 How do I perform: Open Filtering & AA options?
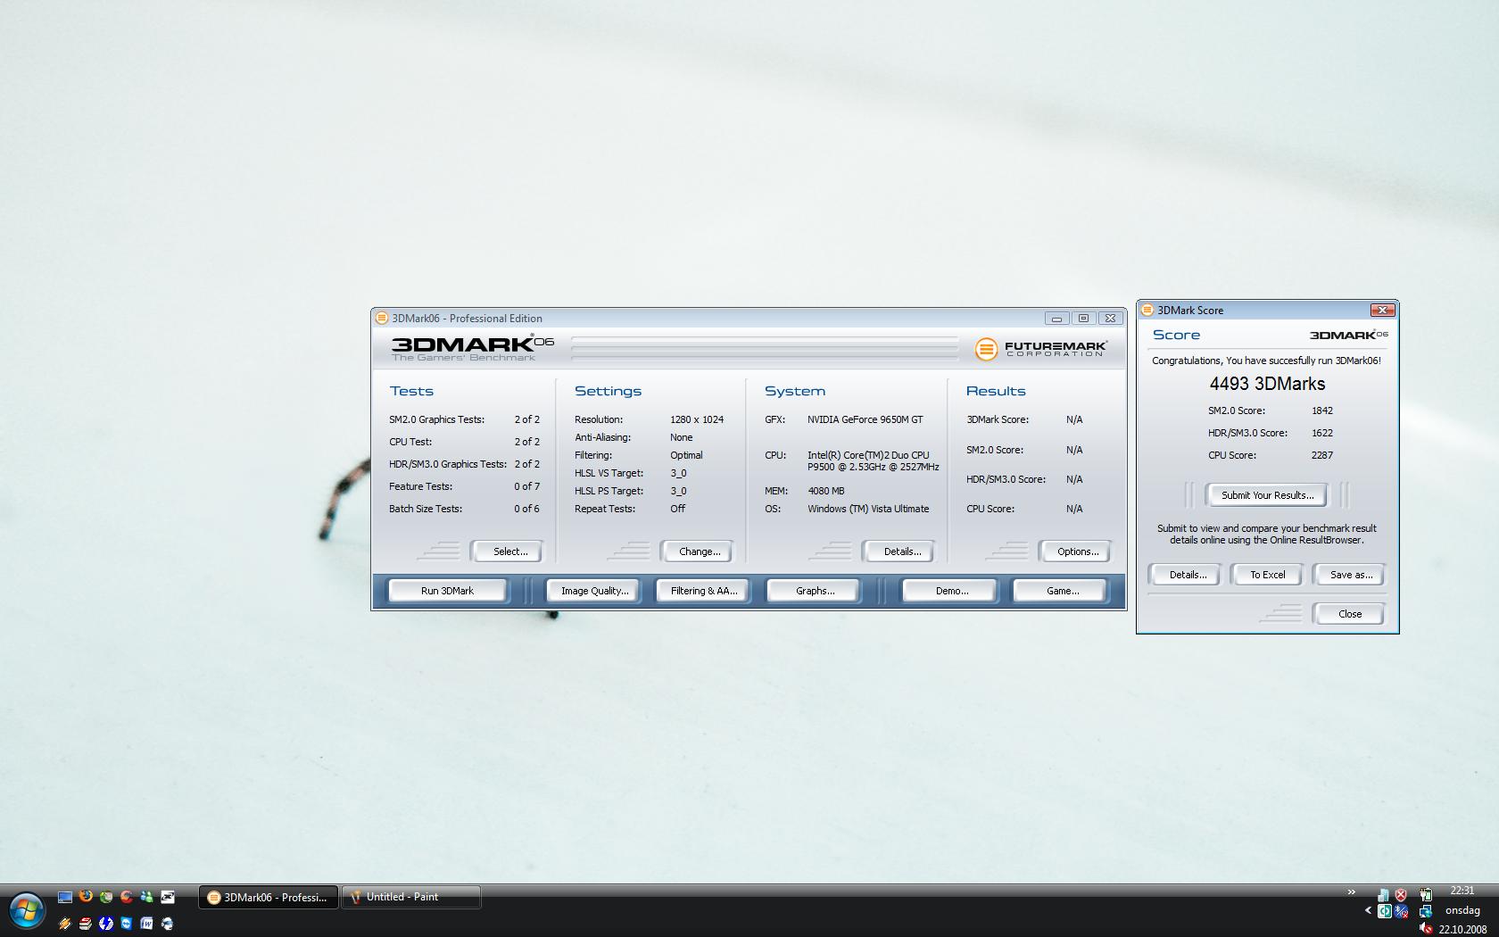click(x=703, y=591)
